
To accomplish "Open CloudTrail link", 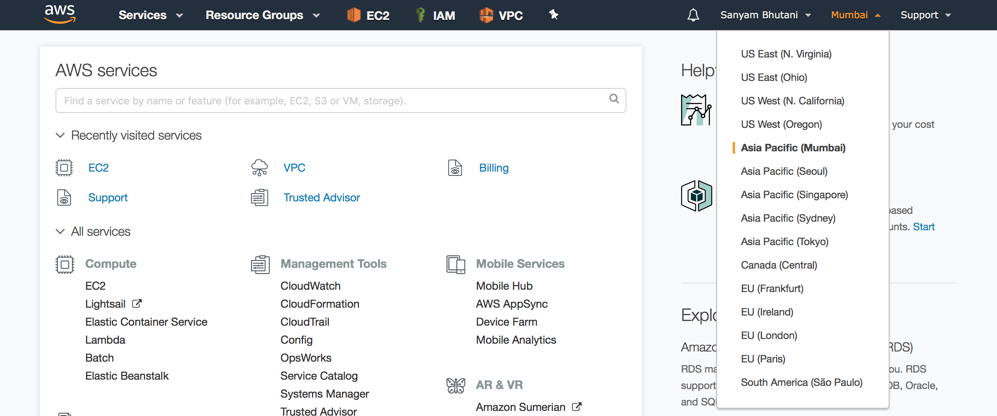I will pyautogui.click(x=305, y=322).
